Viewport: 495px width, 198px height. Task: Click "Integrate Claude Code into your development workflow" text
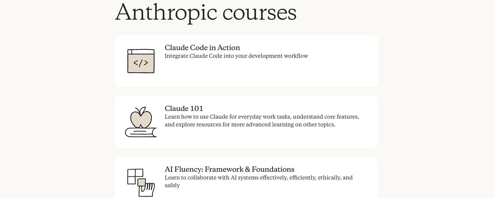[x=236, y=56]
